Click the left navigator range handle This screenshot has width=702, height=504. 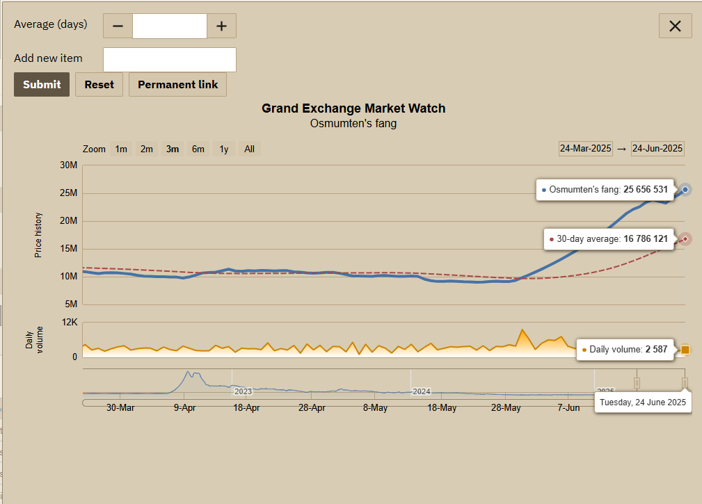[637, 383]
